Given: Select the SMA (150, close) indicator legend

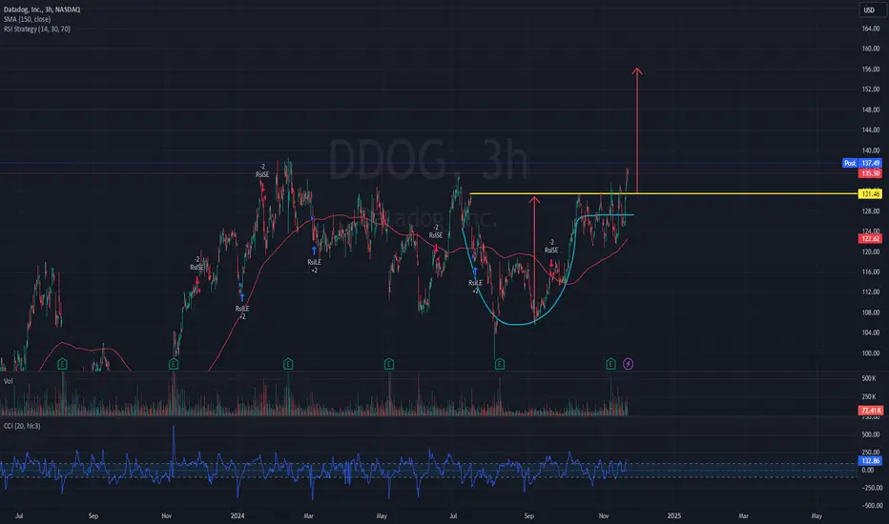Looking at the screenshot, I should 28,19.
